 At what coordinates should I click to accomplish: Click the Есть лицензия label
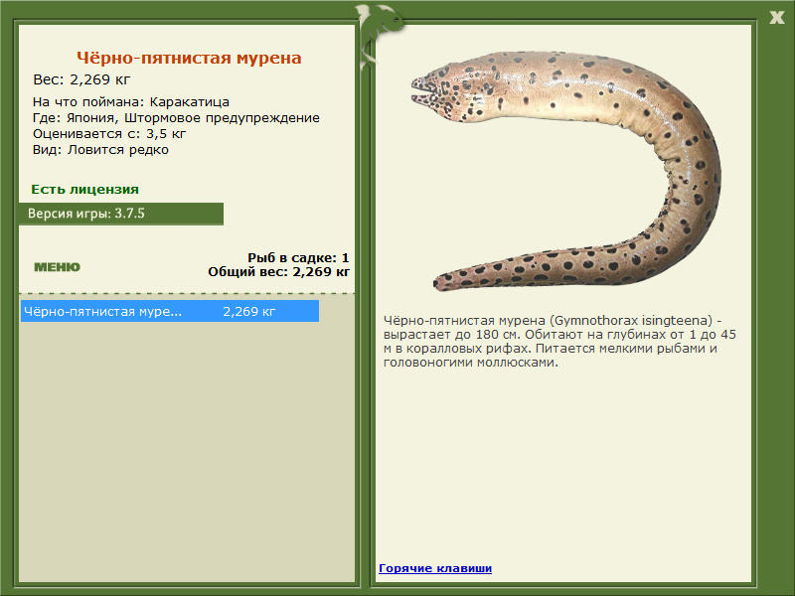84,189
